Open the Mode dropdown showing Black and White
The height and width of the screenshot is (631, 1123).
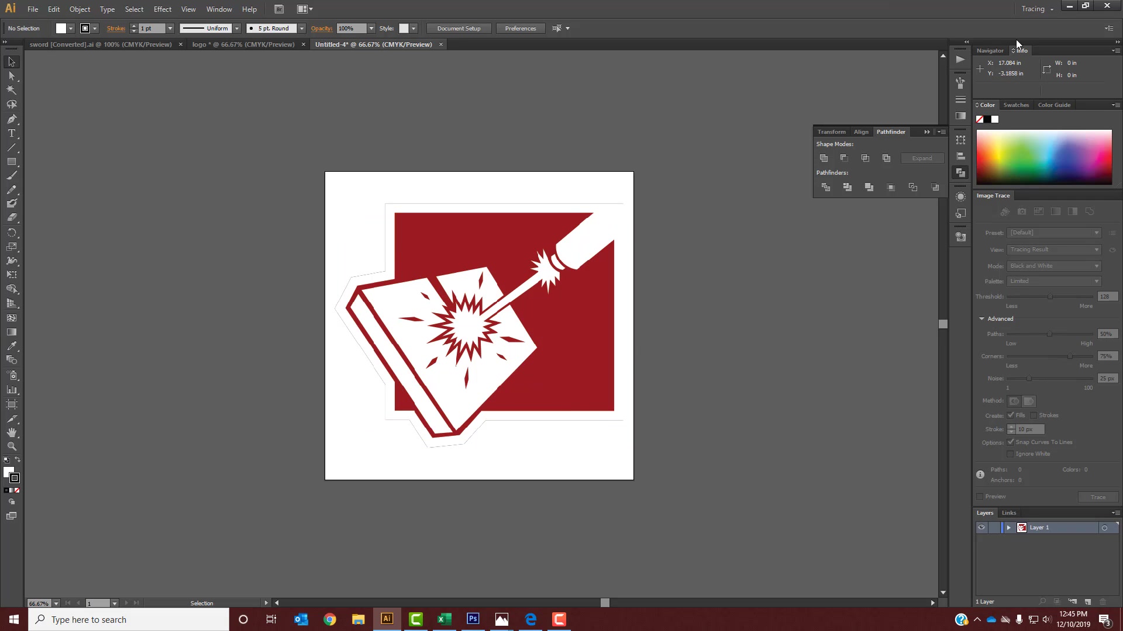(1053, 265)
